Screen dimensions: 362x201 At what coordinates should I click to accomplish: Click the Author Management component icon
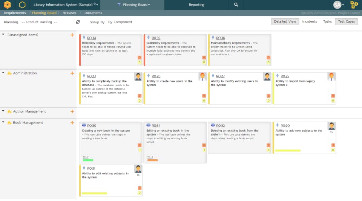pyautogui.click(x=9, y=111)
